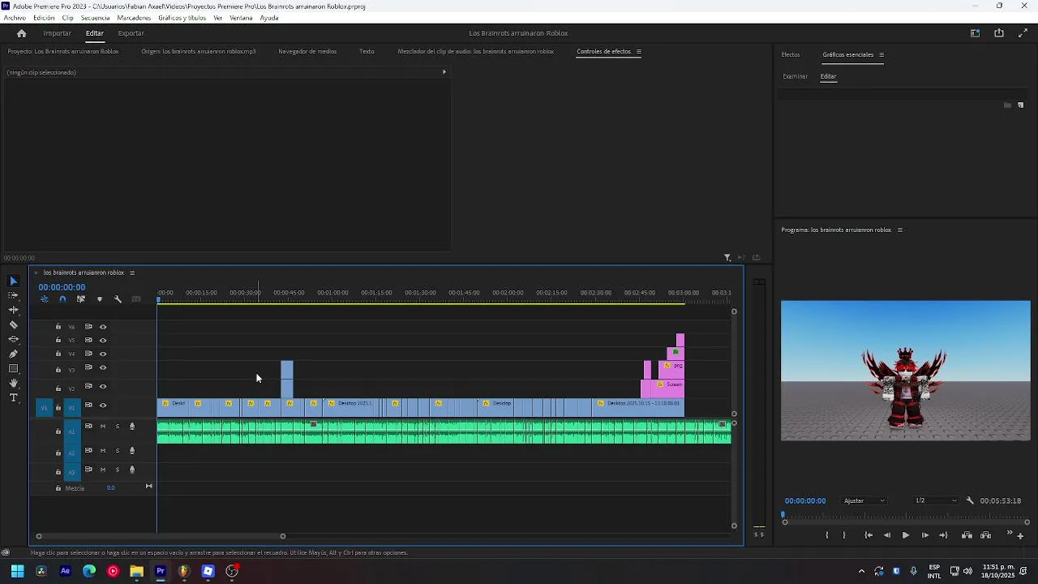Viewport: 1038px width, 584px height.
Task: Select the Ripple Edit tool
Action: (x=13, y=310)
